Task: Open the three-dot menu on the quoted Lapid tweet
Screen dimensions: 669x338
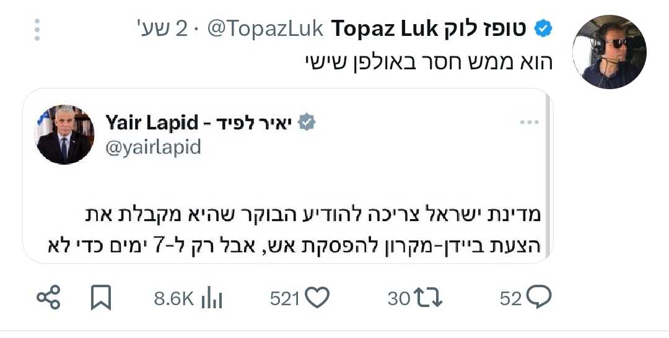Action: click(x=530, y=123)
